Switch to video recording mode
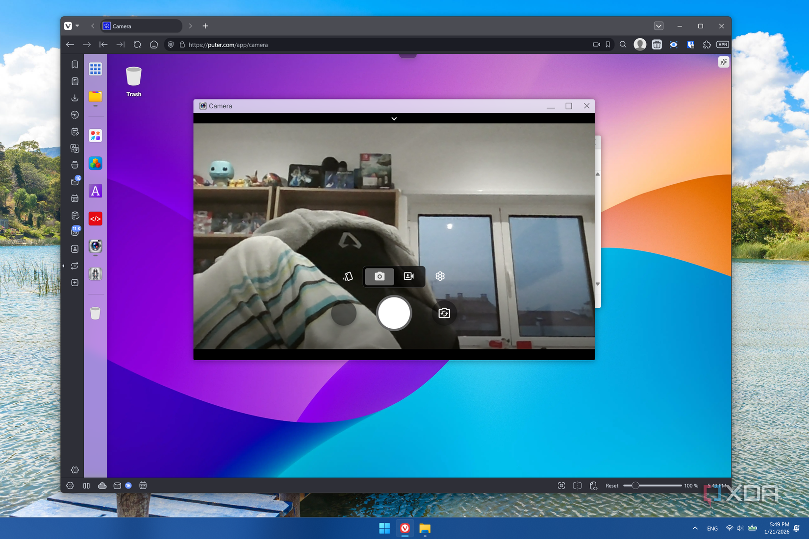This screenshot has height=539, width=809. tap(409, 276)
